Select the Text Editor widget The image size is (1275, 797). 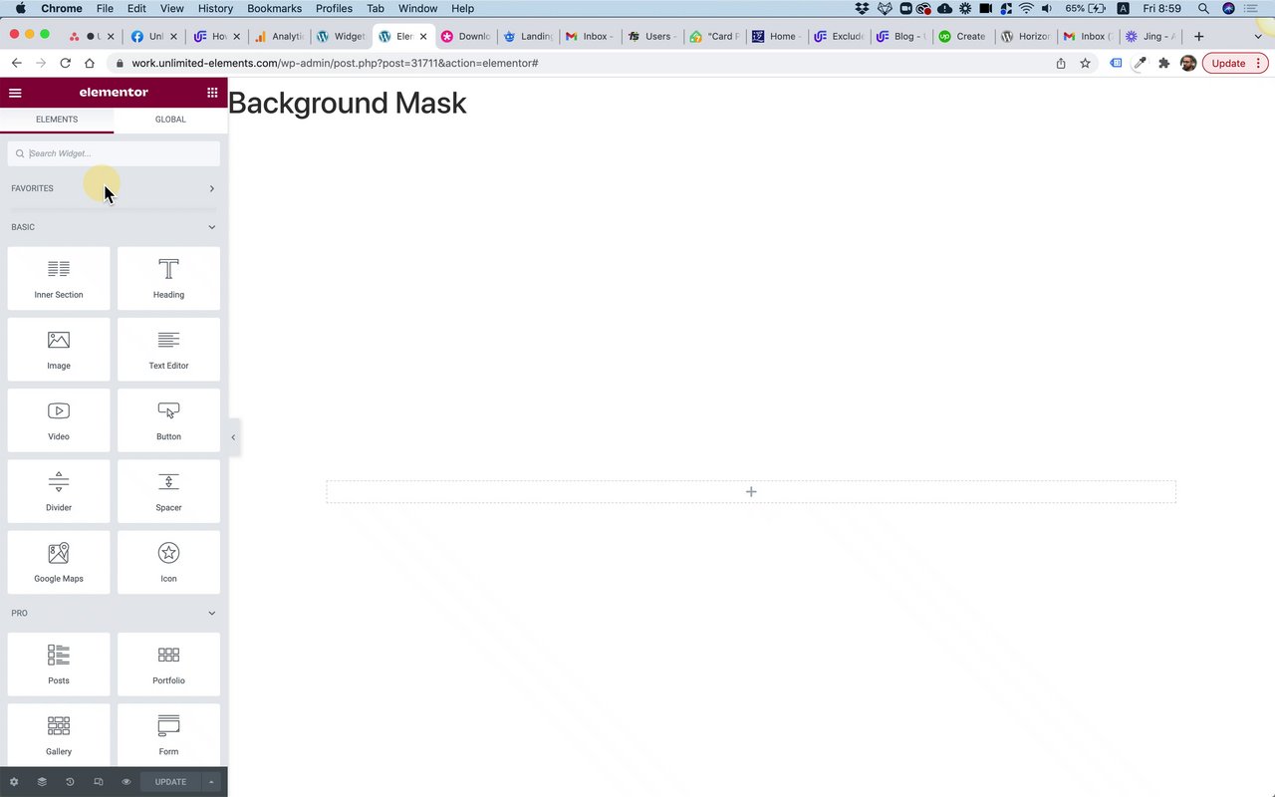point(168,349)
